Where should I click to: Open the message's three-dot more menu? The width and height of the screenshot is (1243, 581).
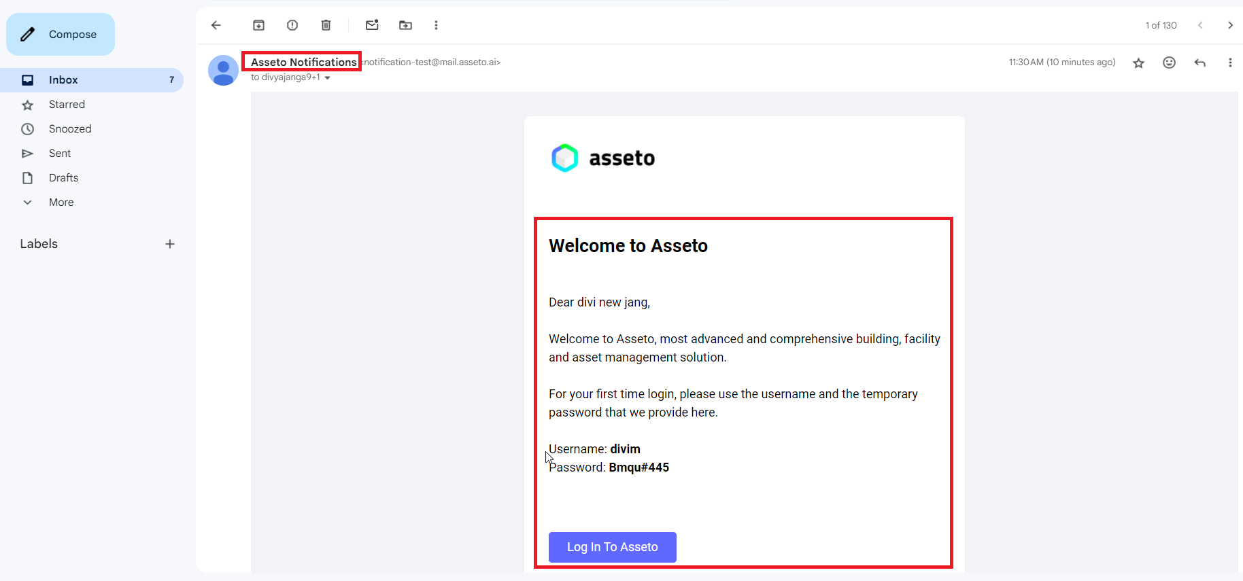[1229, 63]
